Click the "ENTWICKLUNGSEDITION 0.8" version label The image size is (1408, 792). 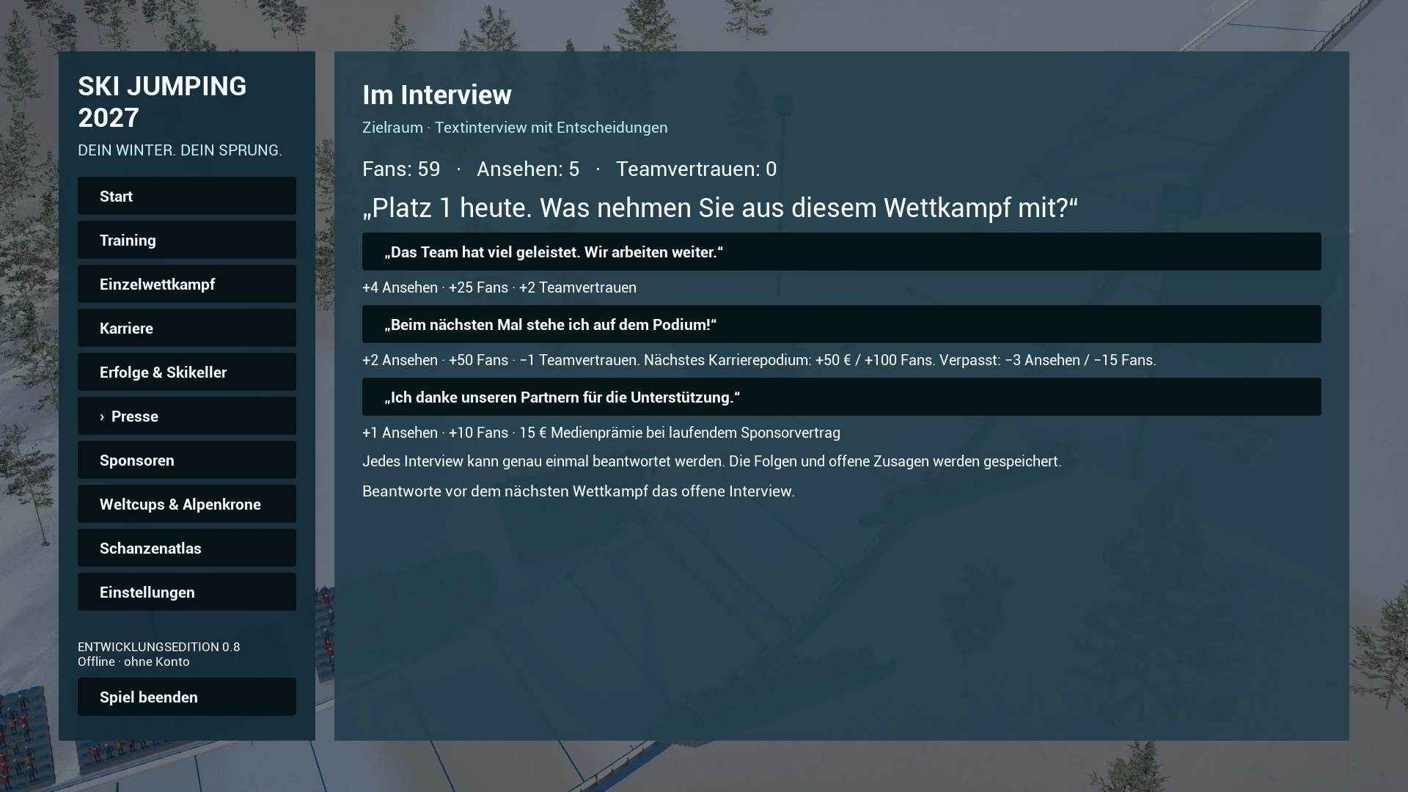(x=158, y=647)
